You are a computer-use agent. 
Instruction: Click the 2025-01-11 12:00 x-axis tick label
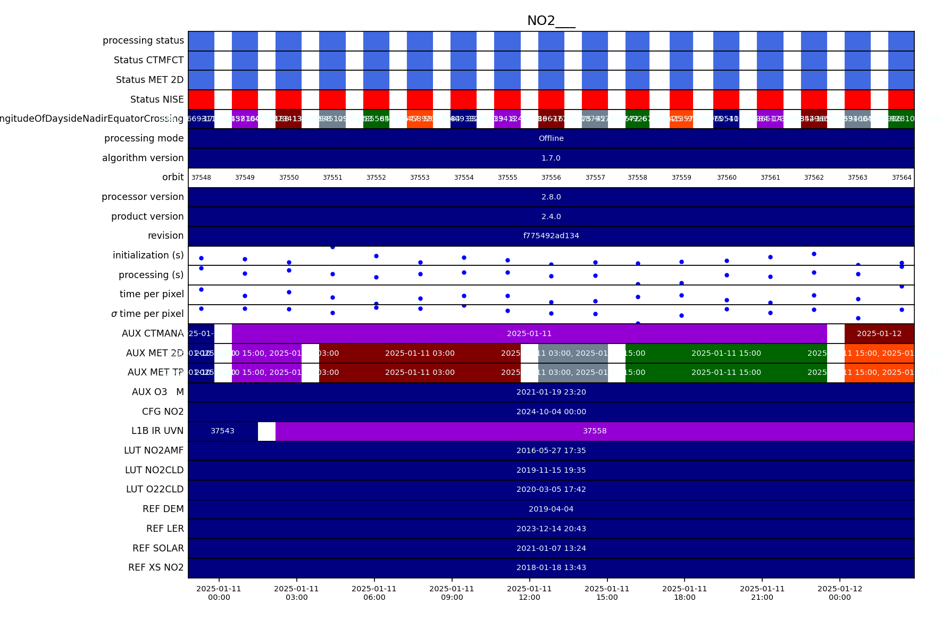pos(529,593)
